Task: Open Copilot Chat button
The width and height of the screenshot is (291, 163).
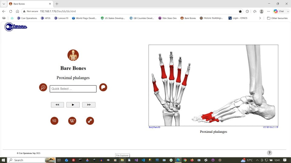Action: (279, 11)
